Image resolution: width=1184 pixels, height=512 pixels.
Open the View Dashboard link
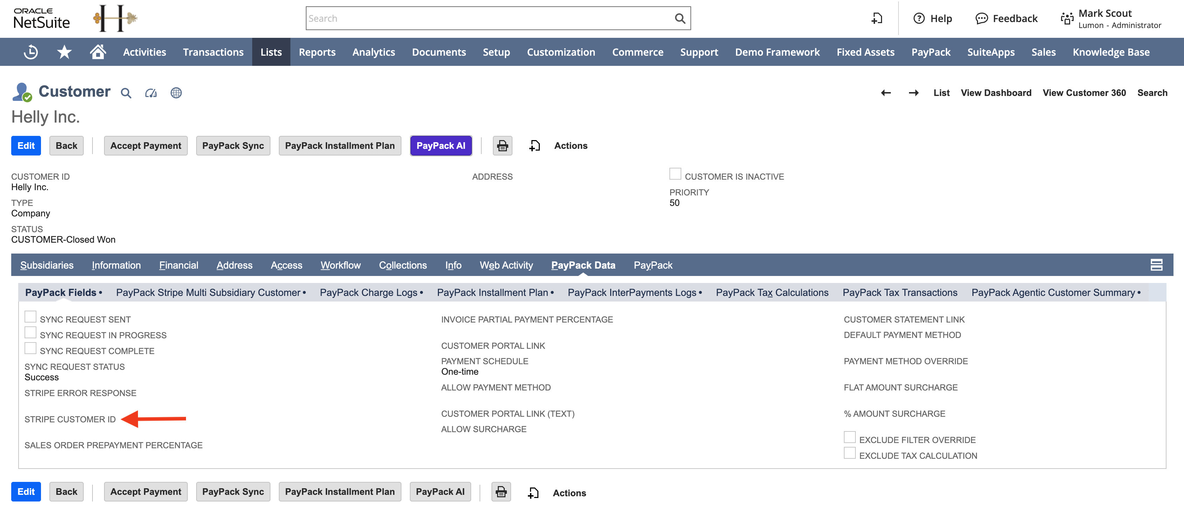tap(996, 93)
